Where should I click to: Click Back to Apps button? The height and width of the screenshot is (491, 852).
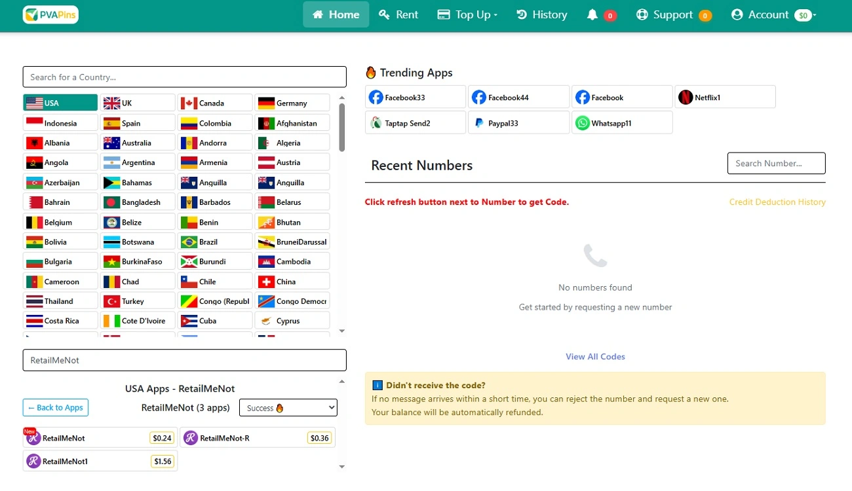(56, 408)
